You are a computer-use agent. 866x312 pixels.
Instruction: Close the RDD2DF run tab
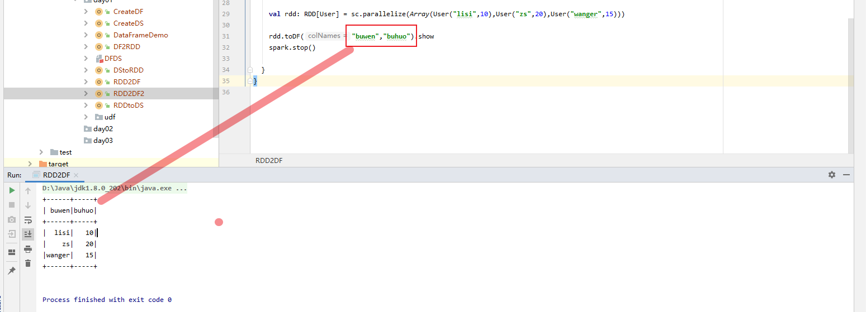pyautogui.click(x=76, y=175)
